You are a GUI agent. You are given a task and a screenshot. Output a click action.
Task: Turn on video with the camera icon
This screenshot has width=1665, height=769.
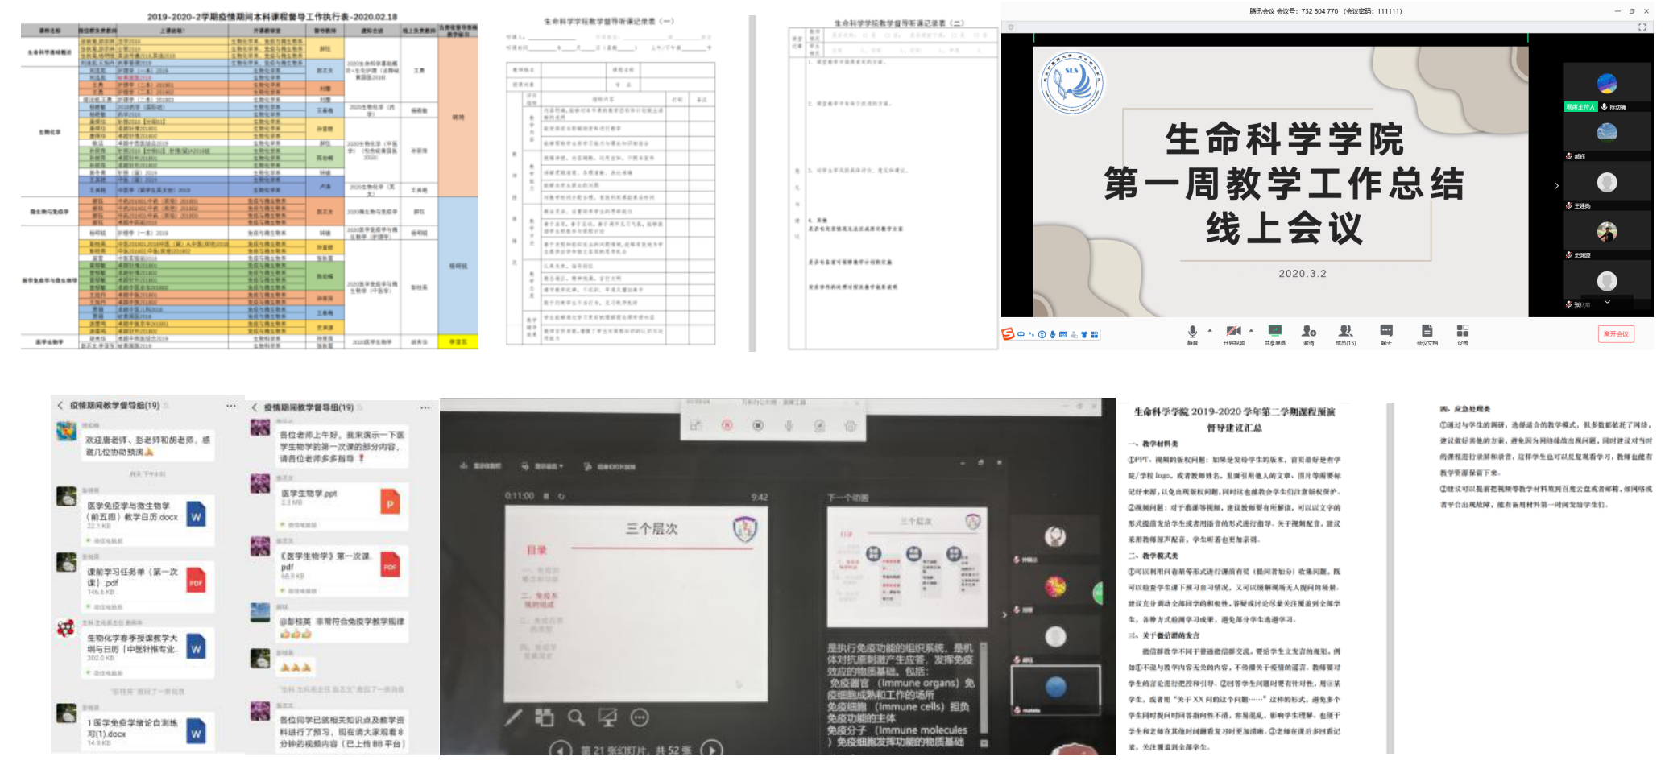tap(1232, 332)
